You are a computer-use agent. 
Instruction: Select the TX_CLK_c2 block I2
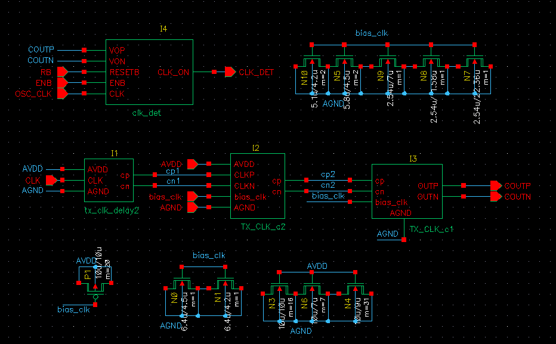pyautogui.click(x=257, y=185)
